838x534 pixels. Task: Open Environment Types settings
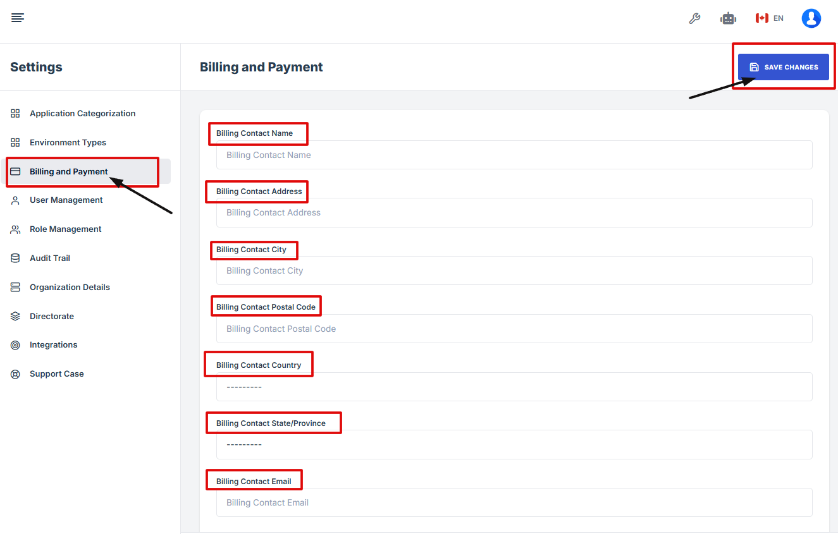[x=68, y=143]
